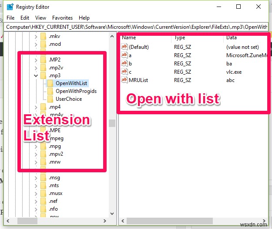Expand the .musx key
This screenshot has height=229, width=272.
click(36, 194)
